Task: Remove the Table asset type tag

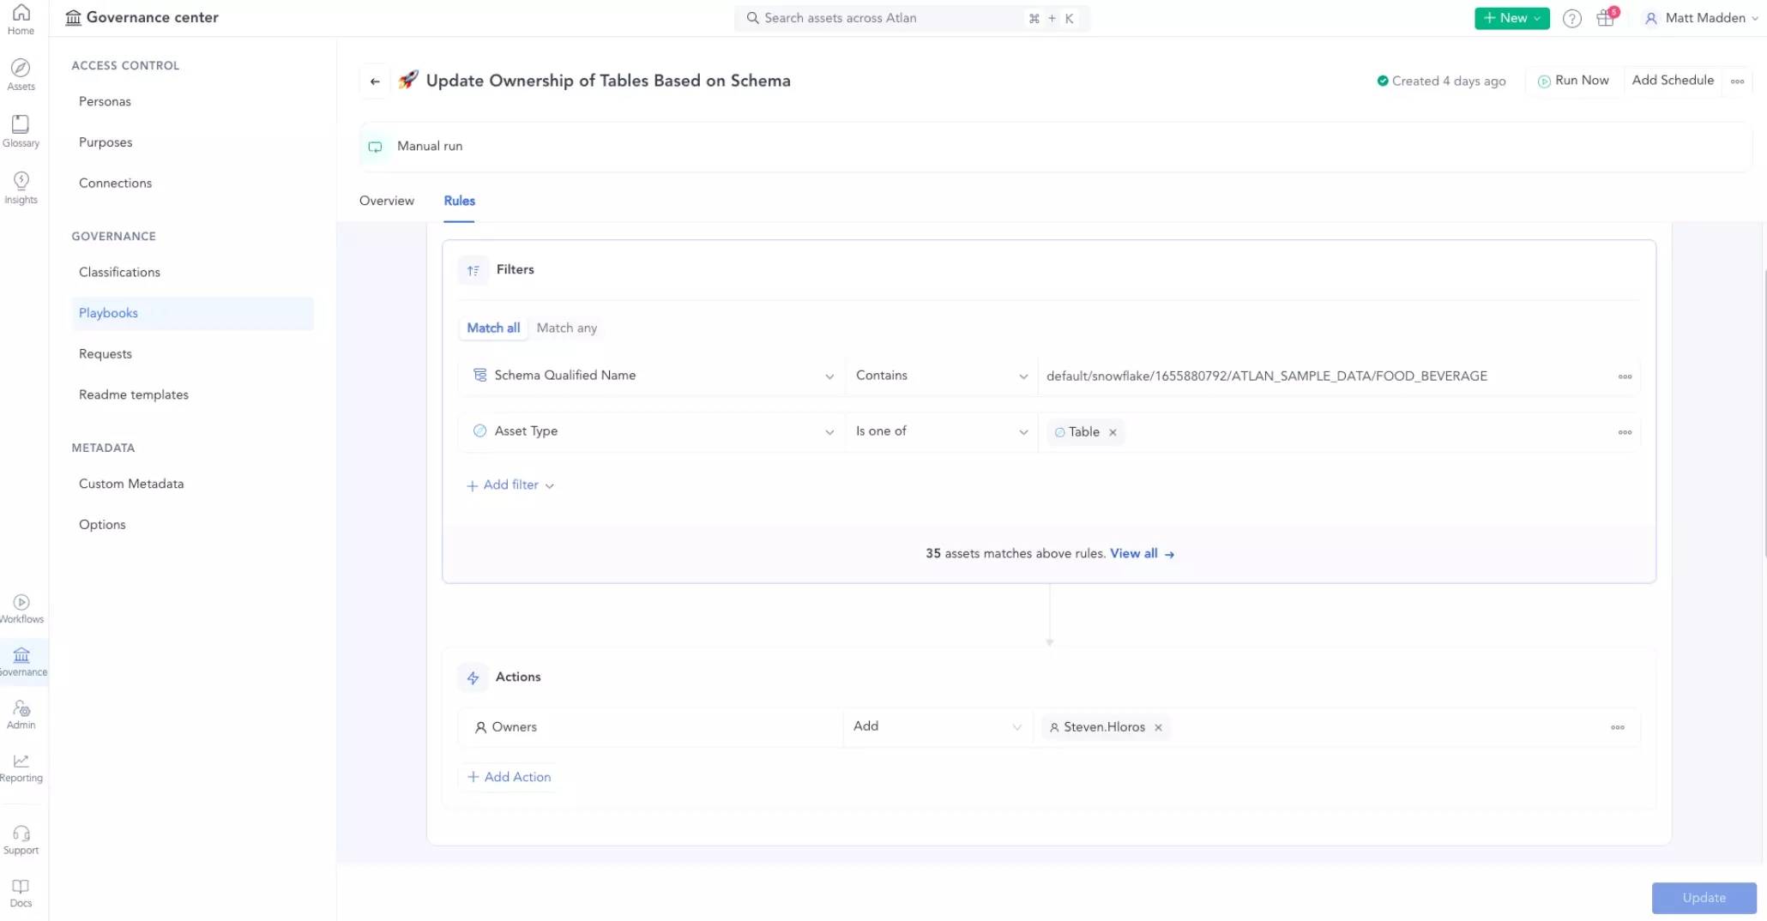Action: tap(1113, 433)
